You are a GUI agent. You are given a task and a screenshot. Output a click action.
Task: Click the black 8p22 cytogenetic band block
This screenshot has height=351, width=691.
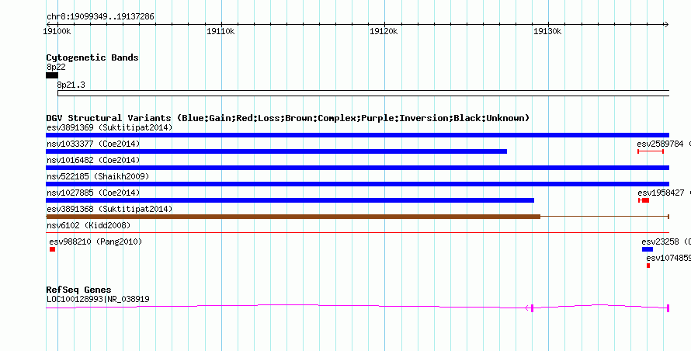[x=52, y=75]
